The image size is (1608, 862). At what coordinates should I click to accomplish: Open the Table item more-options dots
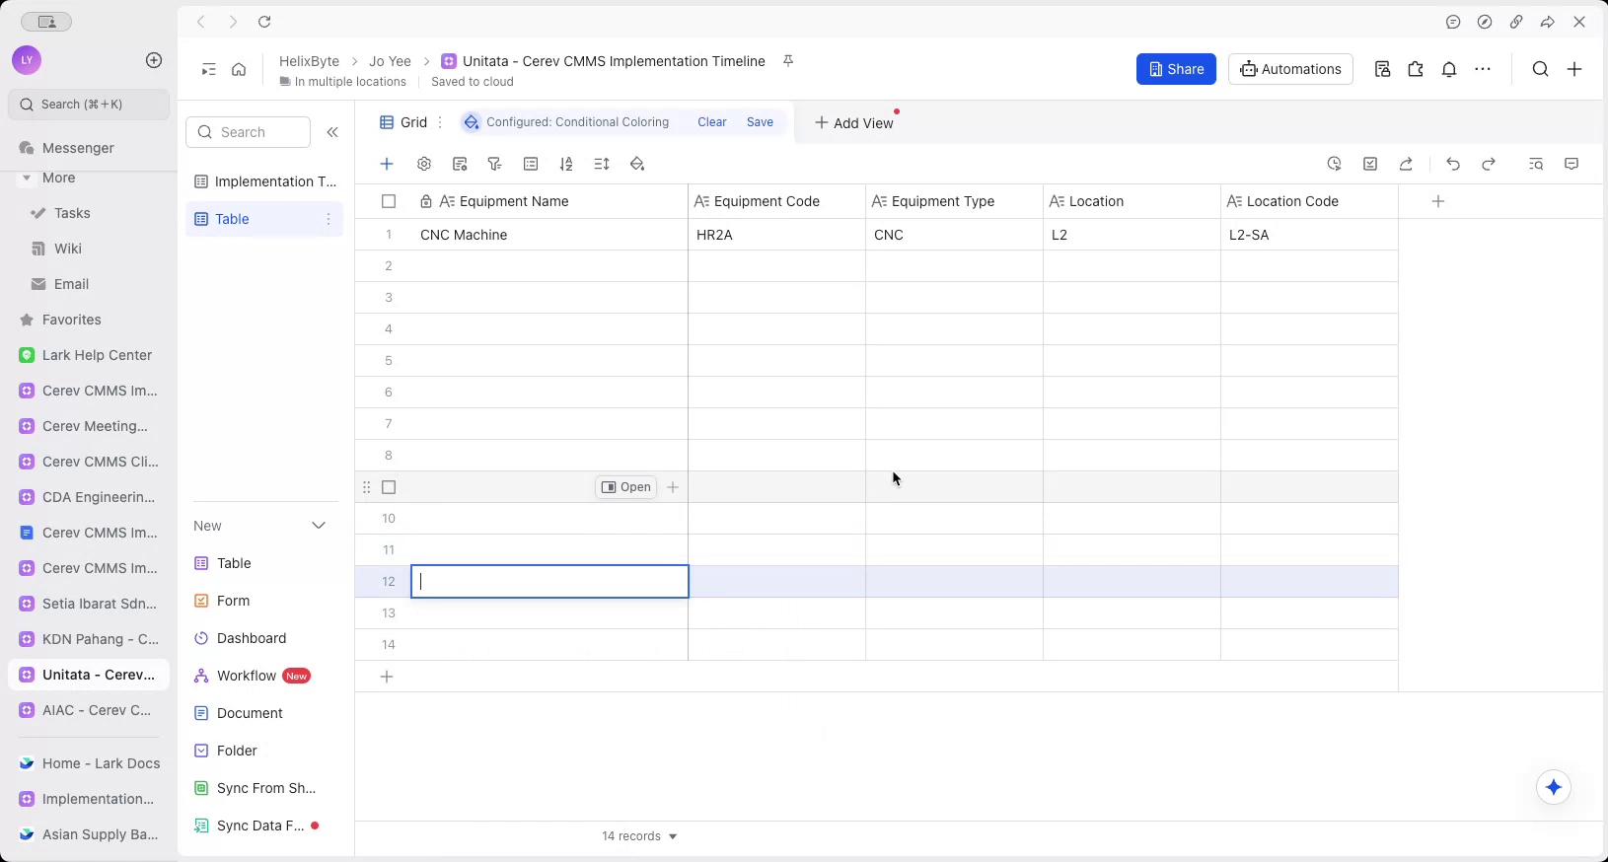pos(329,219)
